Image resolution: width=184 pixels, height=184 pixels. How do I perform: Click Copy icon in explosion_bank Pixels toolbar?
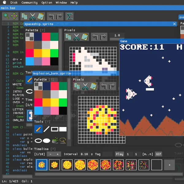77,87
